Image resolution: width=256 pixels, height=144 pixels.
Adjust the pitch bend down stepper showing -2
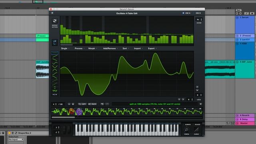pos(57,132)
